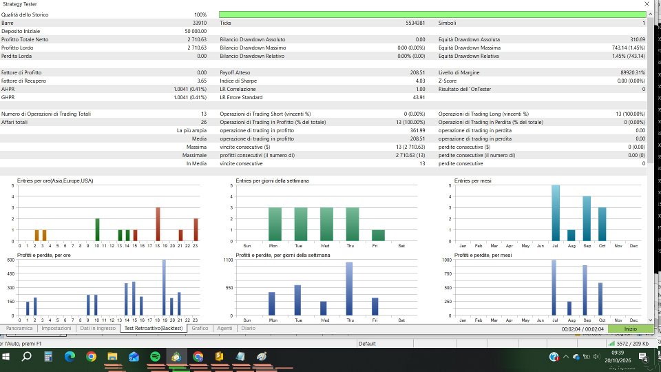
Task: Open the yellow MetaEditor 5 taskbar icon
Action: coord(219,357)
